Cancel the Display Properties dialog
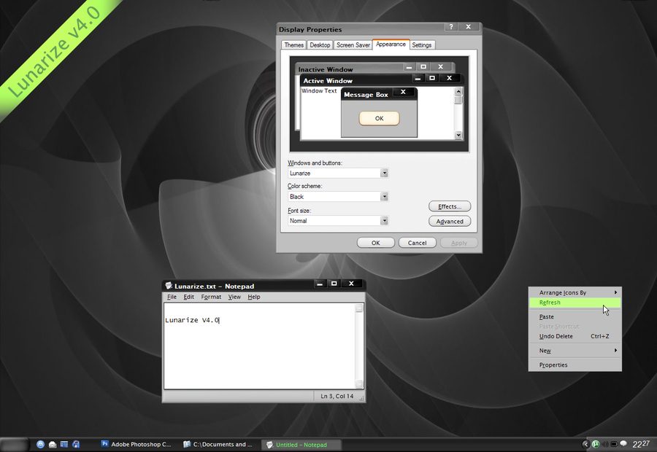The height and width of the screenshot is (452, 657). point(418,243)
